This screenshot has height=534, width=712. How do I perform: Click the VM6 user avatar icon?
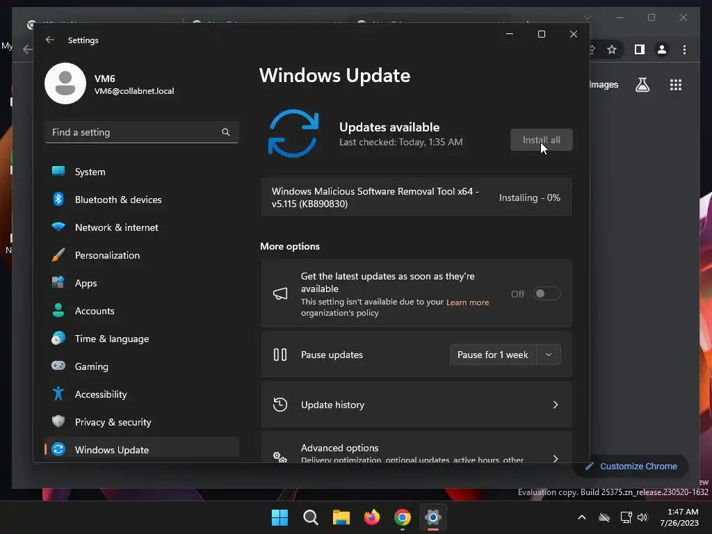(x=65, y=83)
